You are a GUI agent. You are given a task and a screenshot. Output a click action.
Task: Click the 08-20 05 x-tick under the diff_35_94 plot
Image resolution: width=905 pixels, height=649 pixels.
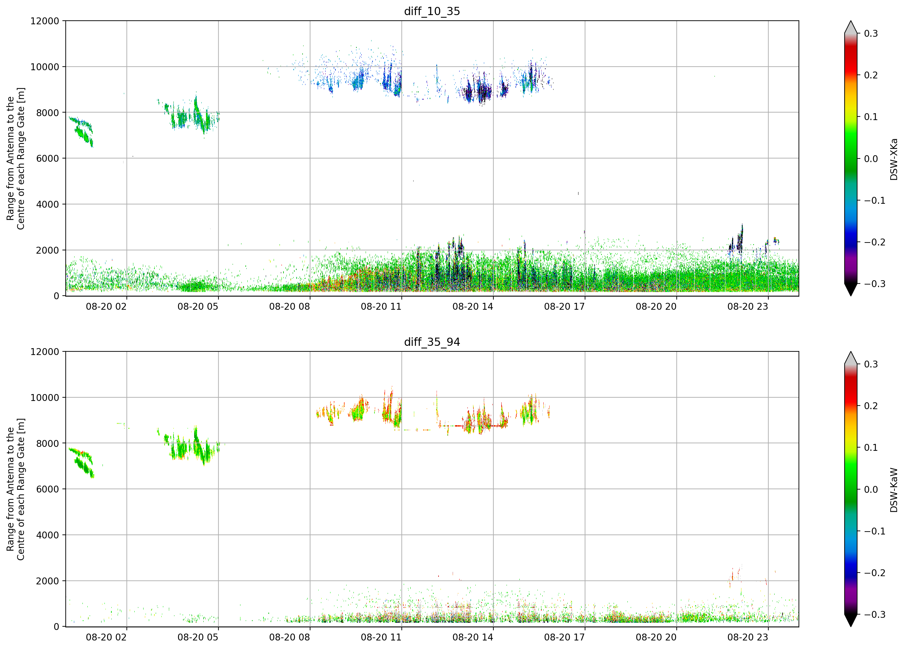click(x=198, y=638)
